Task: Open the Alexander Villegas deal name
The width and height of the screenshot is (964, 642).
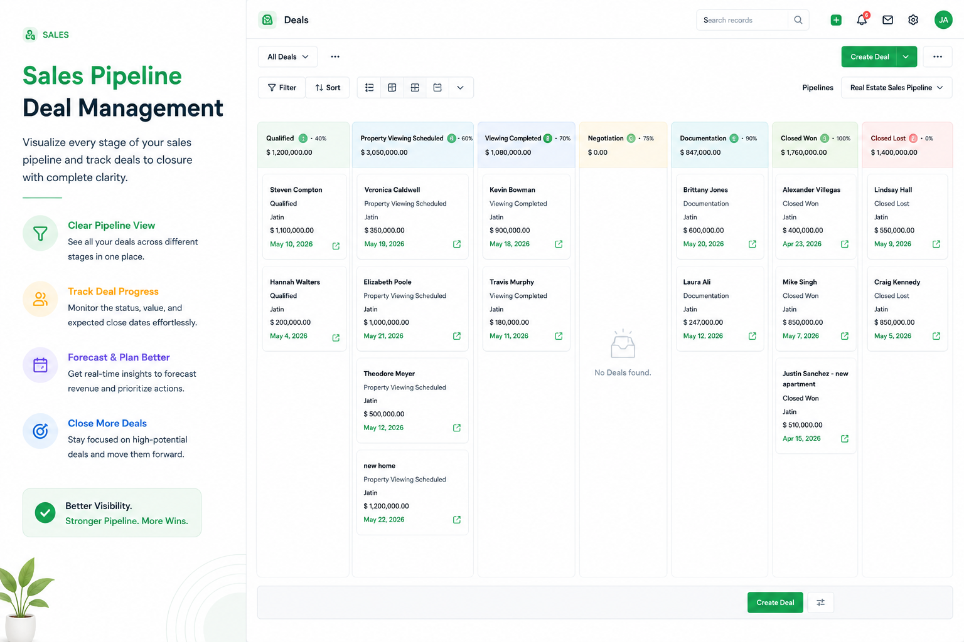Action: [x=811, y=190]
